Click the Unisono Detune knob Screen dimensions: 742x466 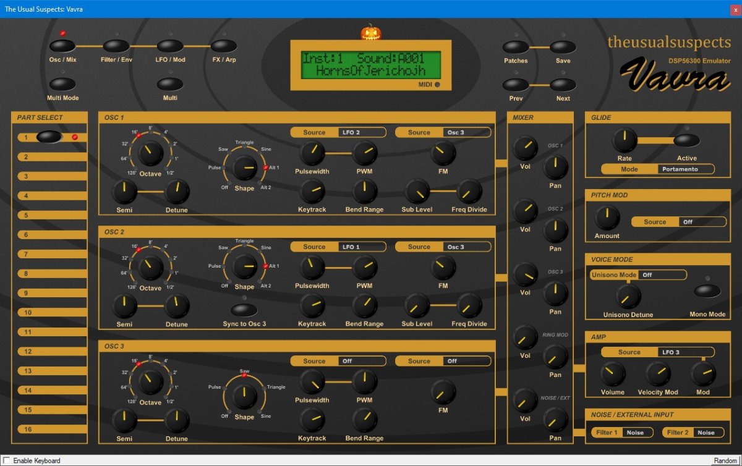(628, 297)
